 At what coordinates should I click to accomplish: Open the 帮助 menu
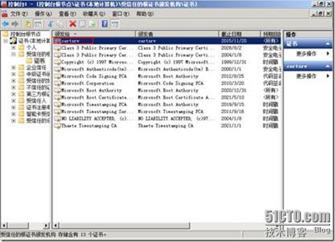coord(145,14)
